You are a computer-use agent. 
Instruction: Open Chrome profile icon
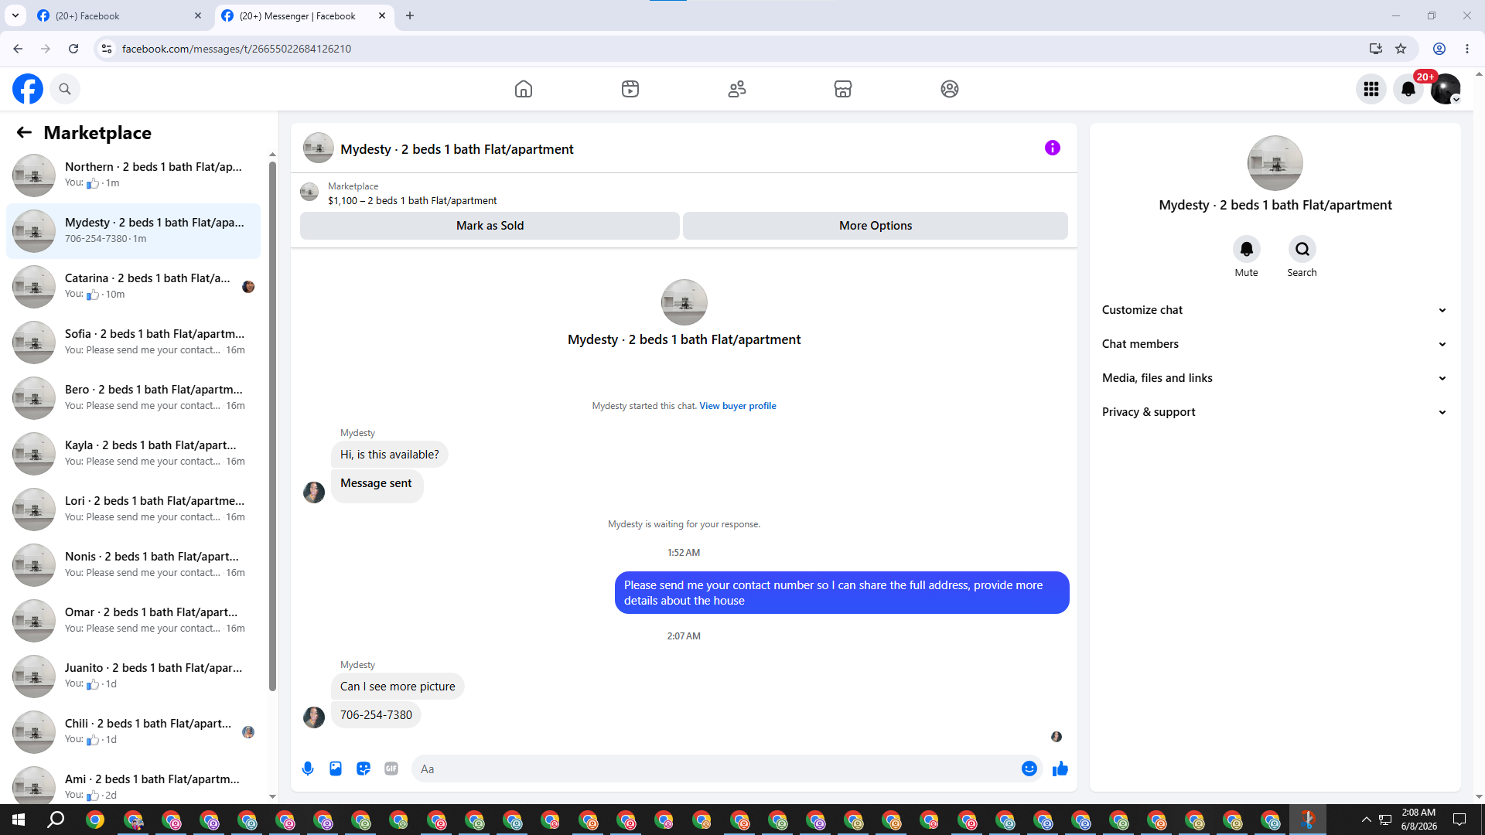(1439, 49)
